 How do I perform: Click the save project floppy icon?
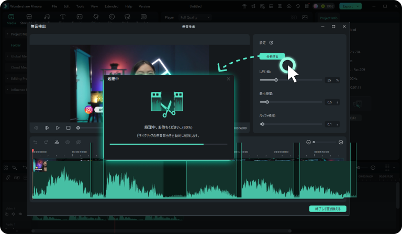tap(280, 6)
